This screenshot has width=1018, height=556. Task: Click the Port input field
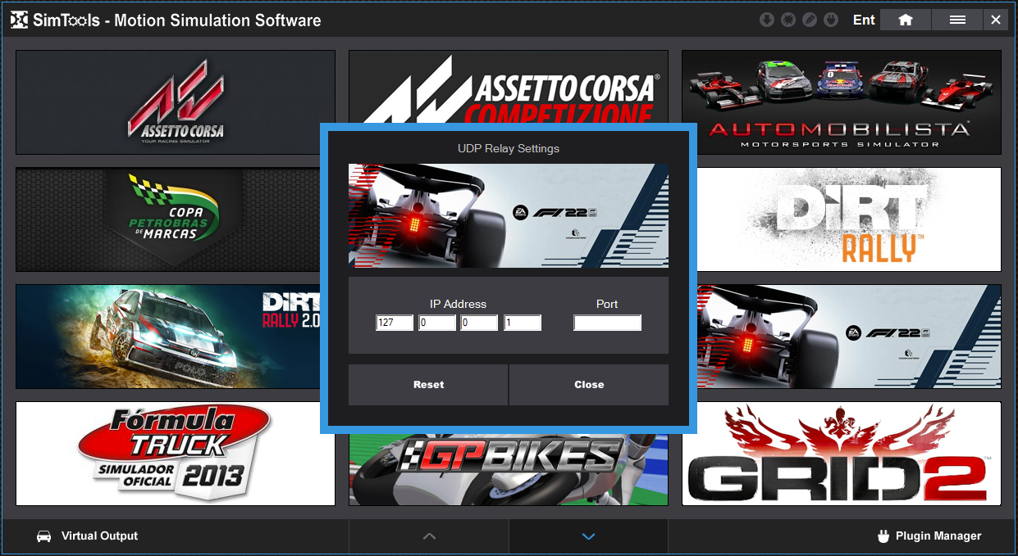click(607, 323)
